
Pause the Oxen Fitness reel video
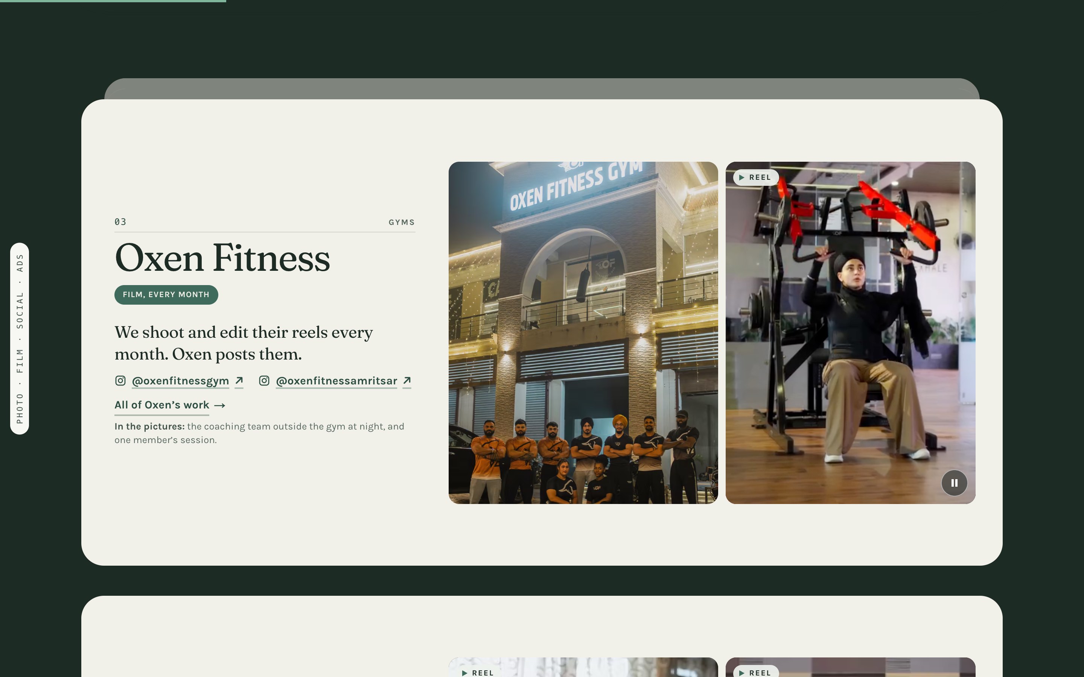pyautogui.click(x=954, y=483)
